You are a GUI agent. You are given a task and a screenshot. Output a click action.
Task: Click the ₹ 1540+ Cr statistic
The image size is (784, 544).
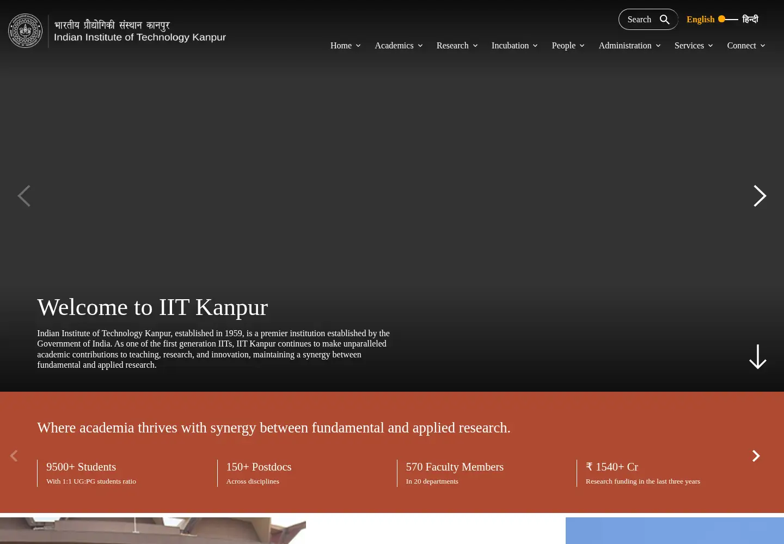pos(612,467)
